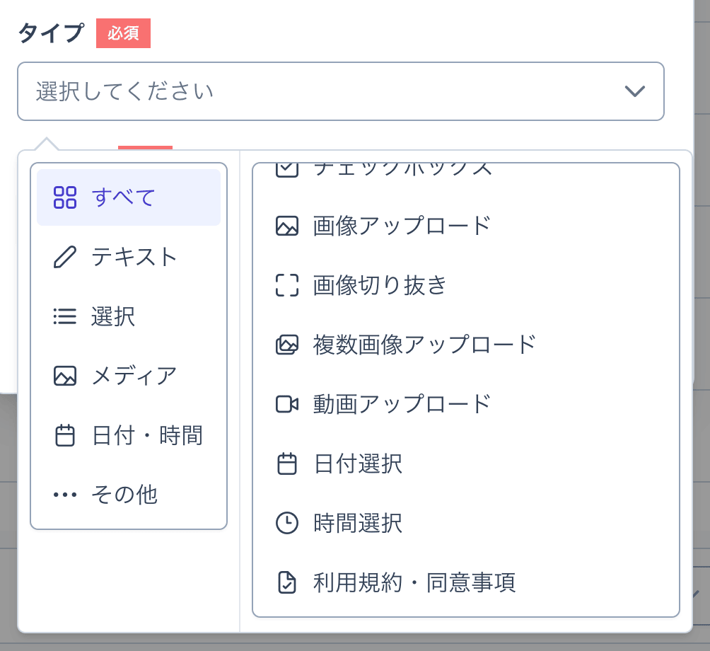The height and width of the screenshot is (651, 710).
Task: Click the list icon next to 選択
Action: (x=65, y=316)
